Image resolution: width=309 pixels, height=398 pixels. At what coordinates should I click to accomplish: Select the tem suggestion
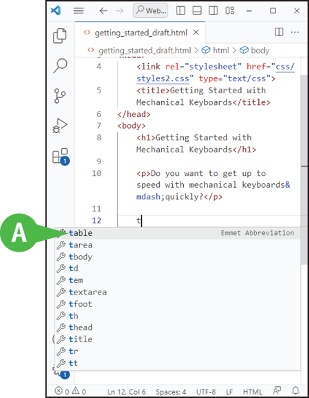(177, 280)
